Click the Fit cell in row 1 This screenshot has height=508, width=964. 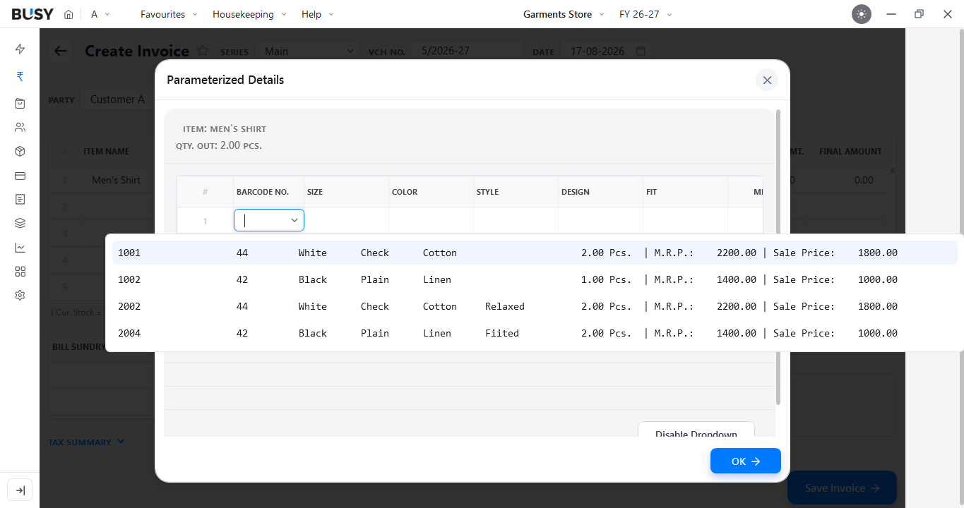coord(685,220)
